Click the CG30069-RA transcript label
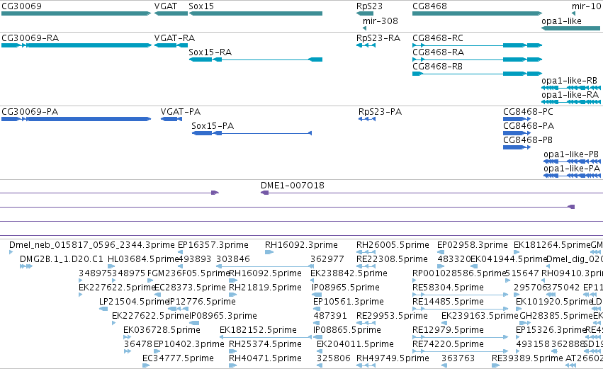The width and height of the screenshot is (603, 369). tap(30, 38)
